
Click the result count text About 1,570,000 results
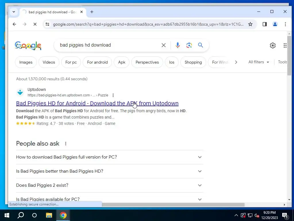pos(52,79)
